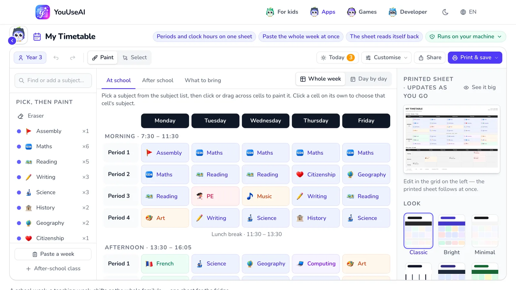Switch to Whole week view
This screenshot has height=290, width=516.
321,79
